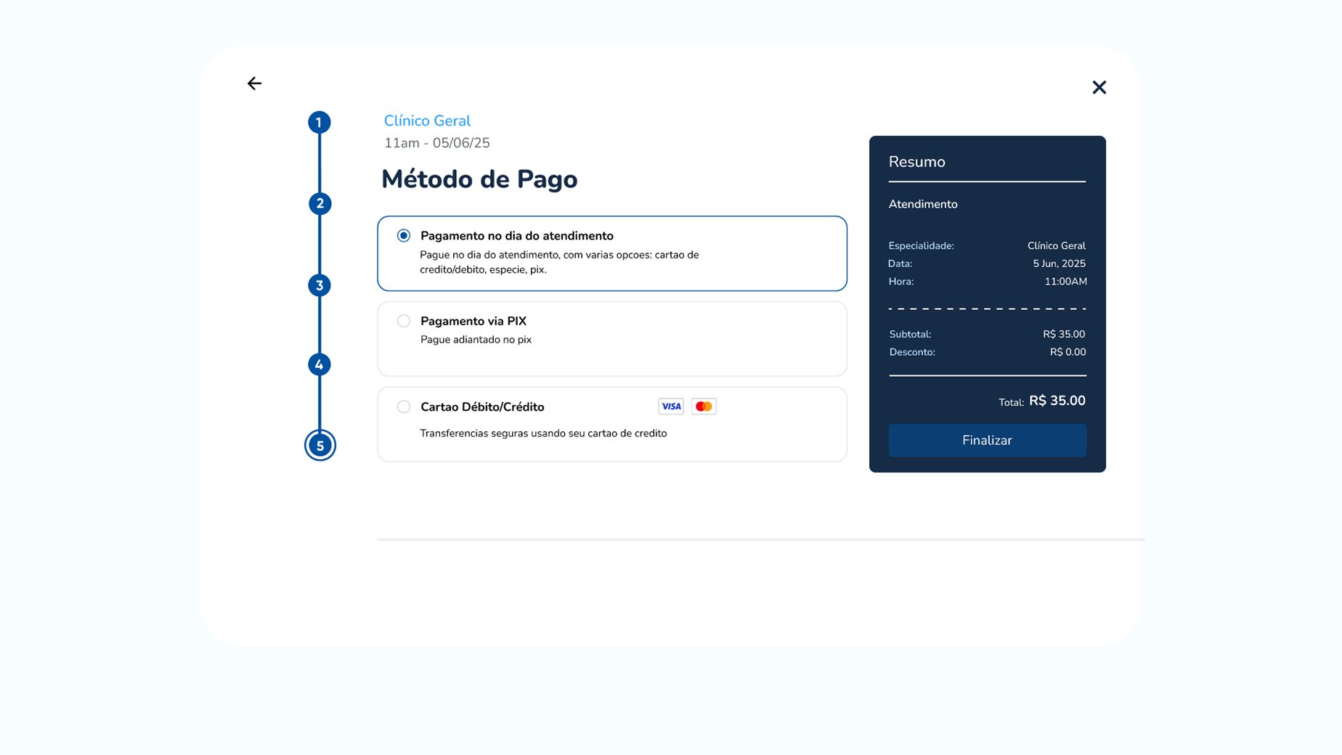Click step 3 in the progress stepper

click(320, 285)
